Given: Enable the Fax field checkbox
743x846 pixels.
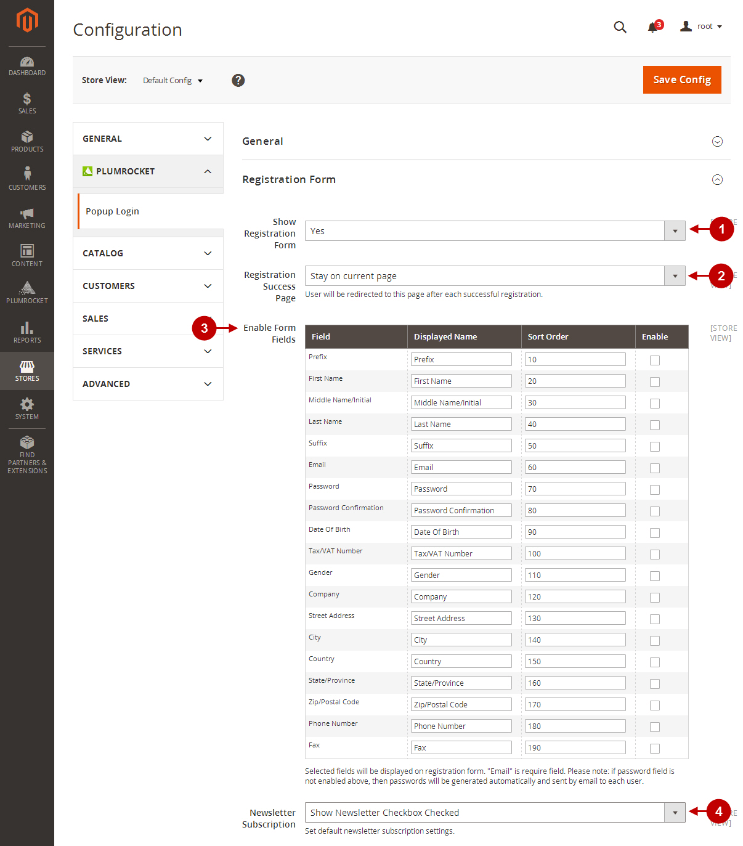Looking at the screenshot, I should click(x=655, y=749).
